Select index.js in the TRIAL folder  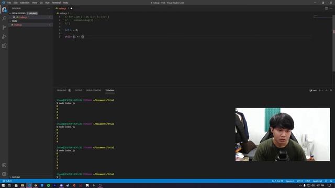(x=30, y=25)
